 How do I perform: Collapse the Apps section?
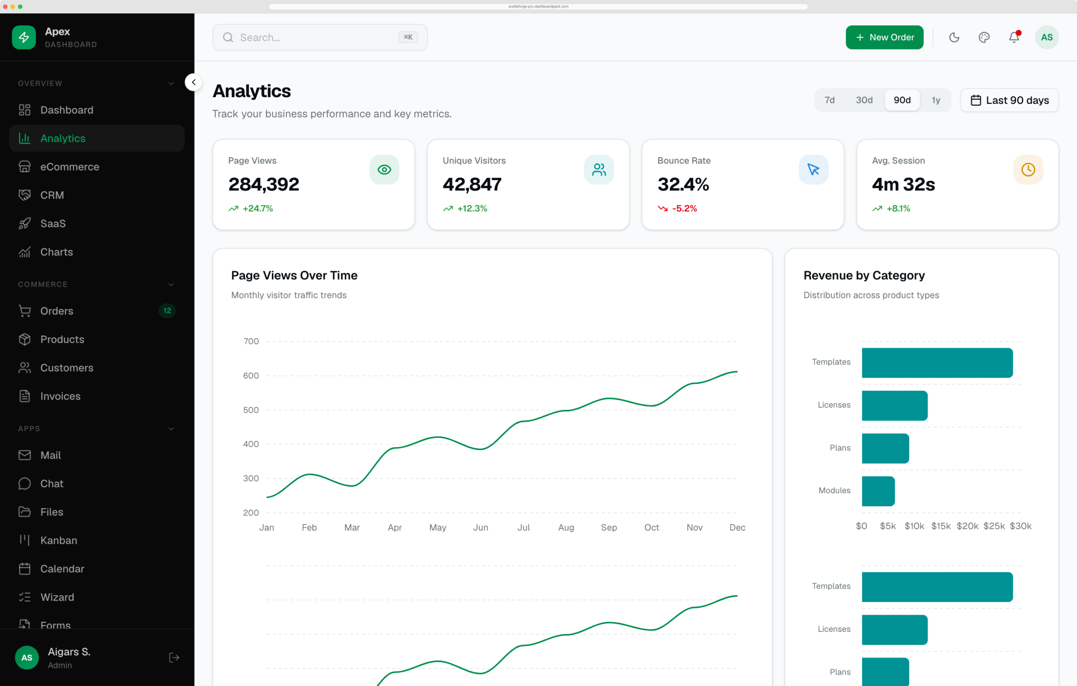171,429
